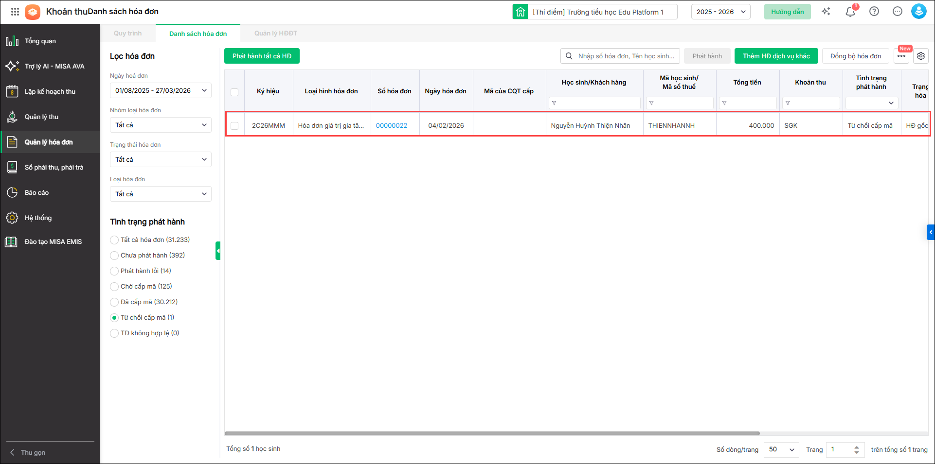
Task: Open the app launcher grid icon
Action: (15, 12)
